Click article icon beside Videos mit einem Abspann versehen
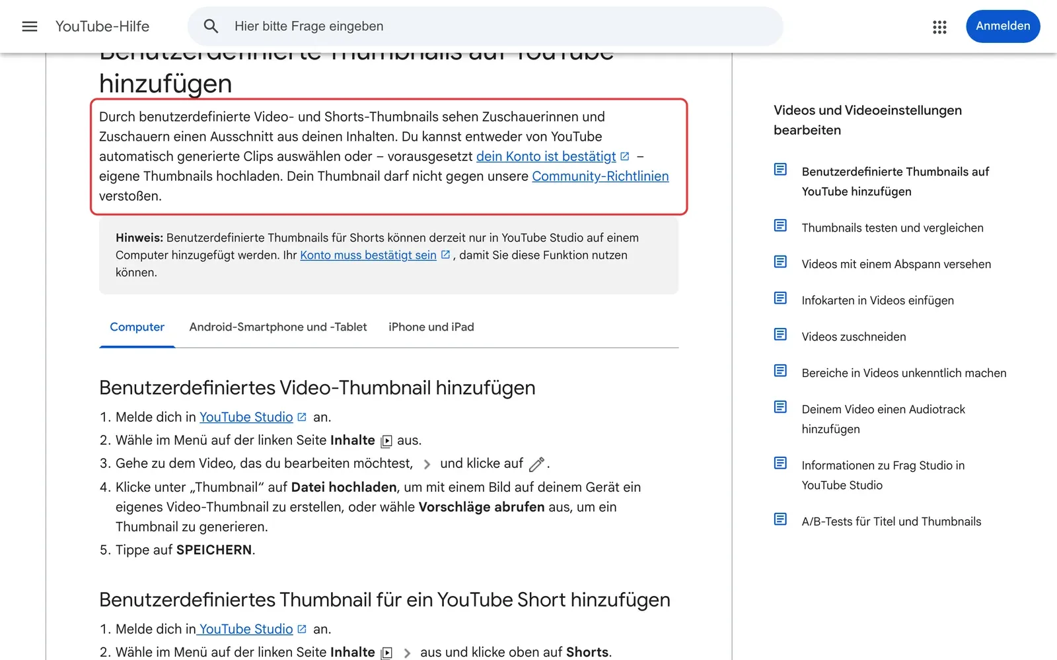1057x660 pixels. 780,262
